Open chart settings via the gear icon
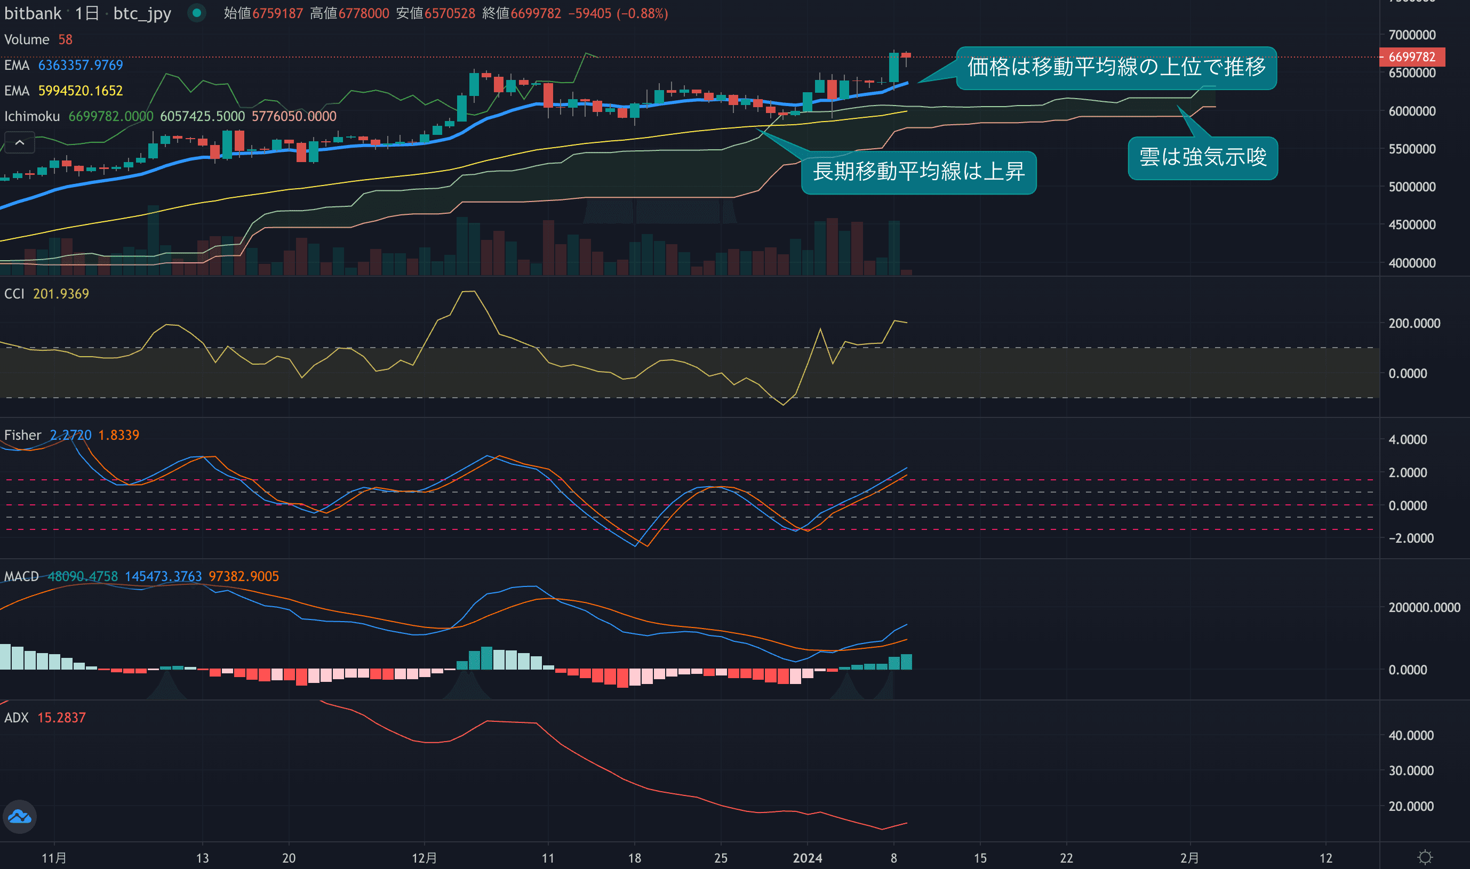The height and width of the screenshot is (869, 1470). [x=1425, y=857]
